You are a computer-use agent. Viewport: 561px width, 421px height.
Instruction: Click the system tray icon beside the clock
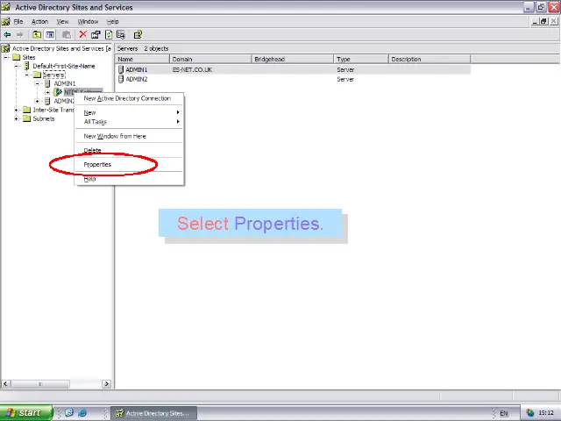pyautogui.click(x=529, y=413)
